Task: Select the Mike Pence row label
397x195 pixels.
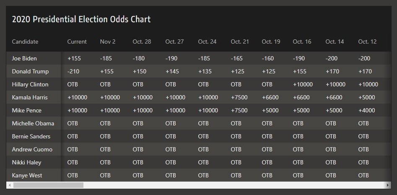Action: point(27,110)
